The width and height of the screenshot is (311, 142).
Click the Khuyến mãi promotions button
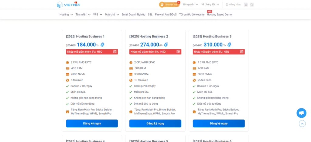click(x=169, y=5)
